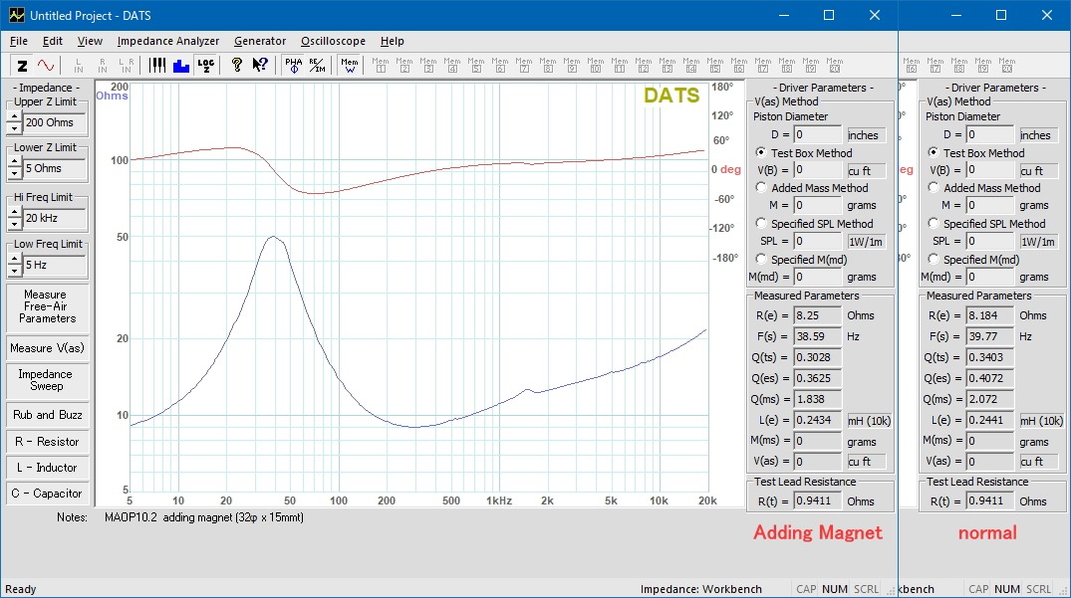
Task: Click the Mem W workbench memory icon
Action: point(349,66)
